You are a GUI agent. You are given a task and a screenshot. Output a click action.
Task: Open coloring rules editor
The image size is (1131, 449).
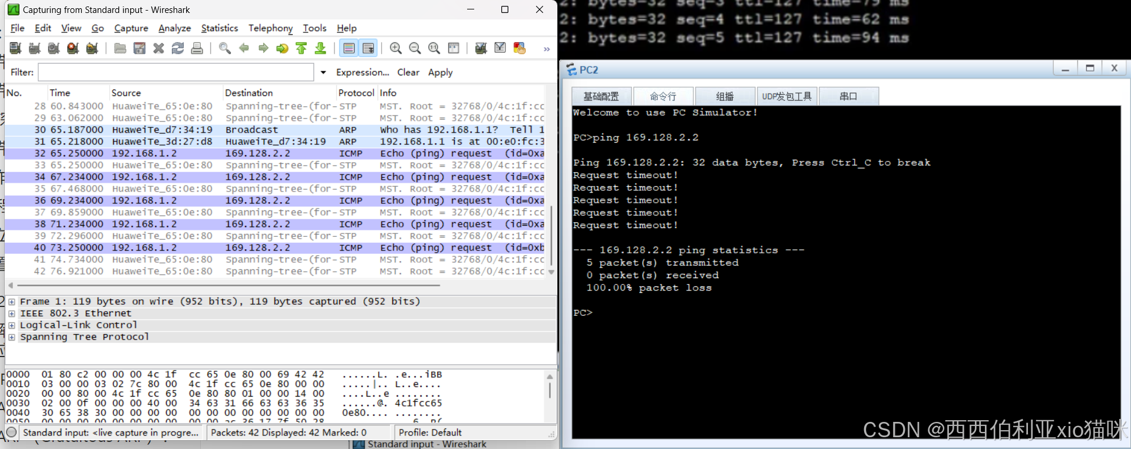519,48
